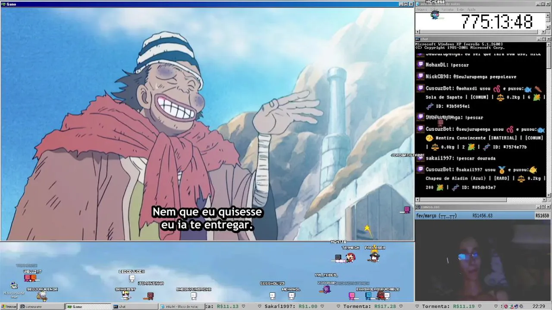Click the red system tray icon
Image resolution: width=552 pixels, height=310 pixels.
click(506, 307)
